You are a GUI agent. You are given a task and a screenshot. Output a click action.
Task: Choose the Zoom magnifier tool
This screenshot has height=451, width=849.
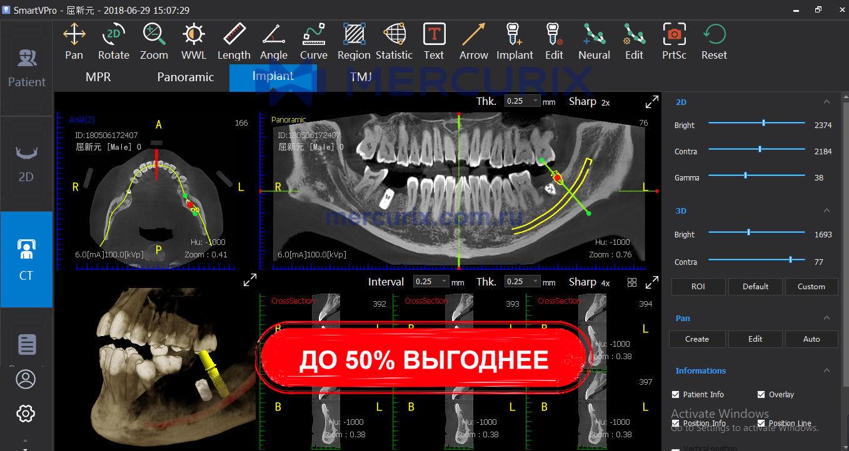click(154, 41)
